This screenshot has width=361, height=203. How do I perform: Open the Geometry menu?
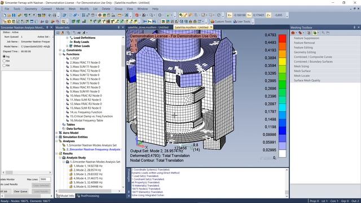click(31, 9)
